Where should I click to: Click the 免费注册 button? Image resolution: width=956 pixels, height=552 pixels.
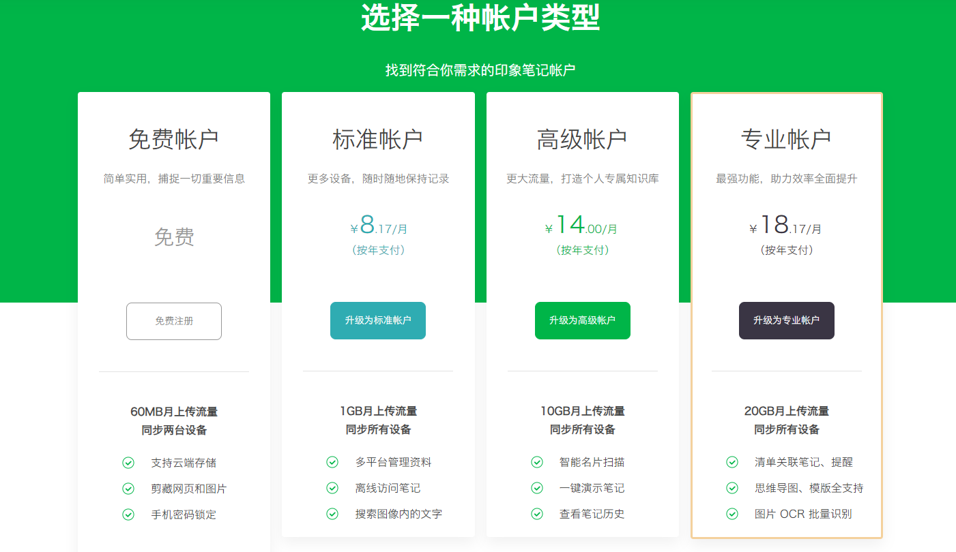[x=174, y=321]
